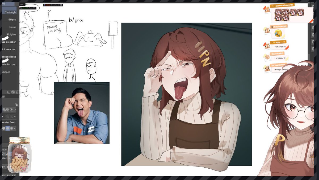The width and height of the screenshot is (319, 180).
Task: Click the 'Hahahahah' chat message
Action: (x=280, y=47)
